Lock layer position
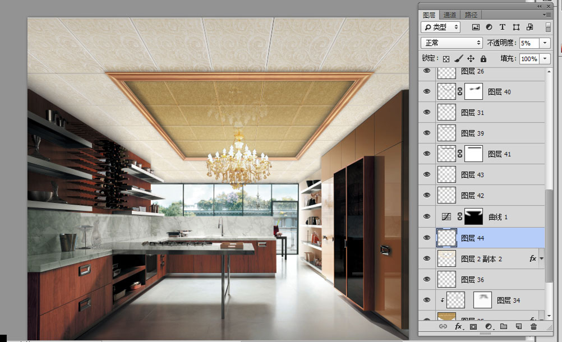 click(471, 59)
